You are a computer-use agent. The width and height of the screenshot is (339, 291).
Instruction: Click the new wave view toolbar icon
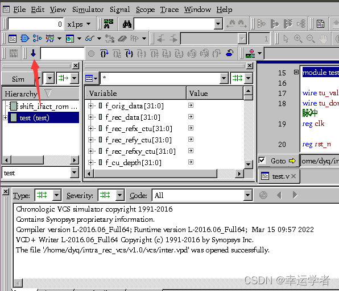coord(50,39)
